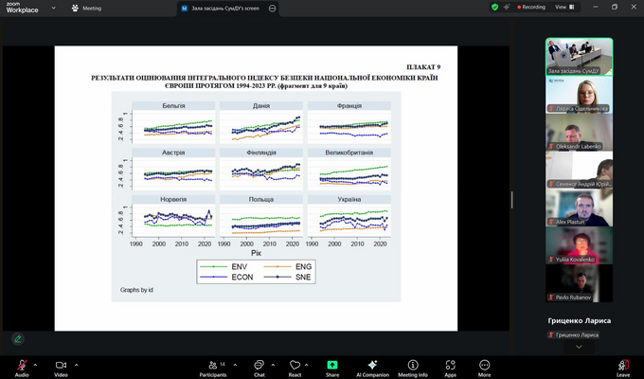Unmute microphone with the Audio button
The width and height of the screenshot is (644, 379).
point(21,365)
